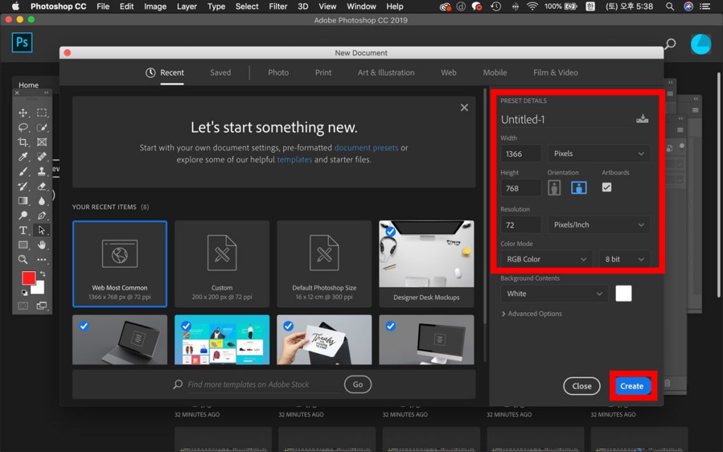723x452 pixels.
Task: Follow the templates link
Action: coord(294,160)
